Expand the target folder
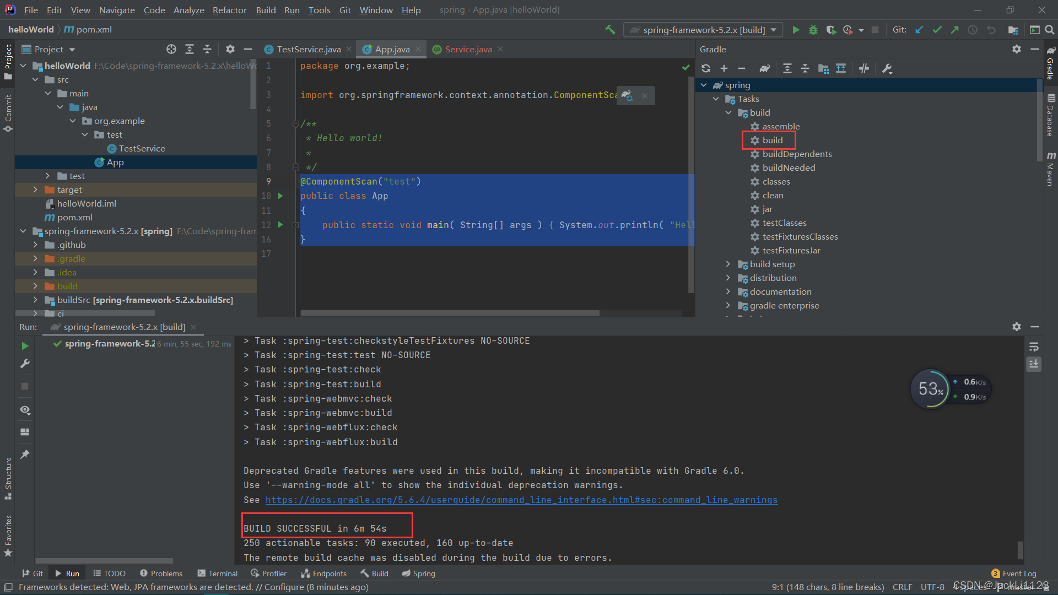 coord(35,190)
